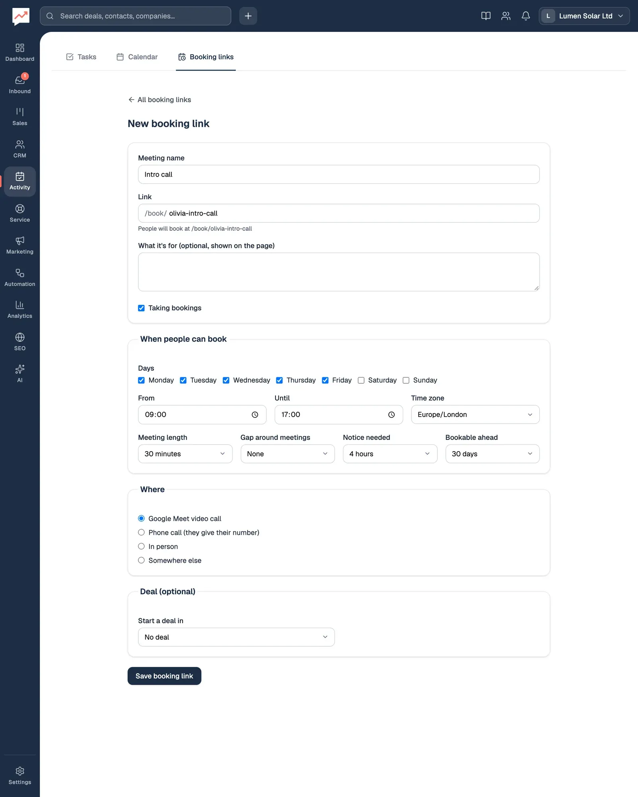Switch to the Calendar tab
This screenshot has height=797, width=638.
(137, 57)
